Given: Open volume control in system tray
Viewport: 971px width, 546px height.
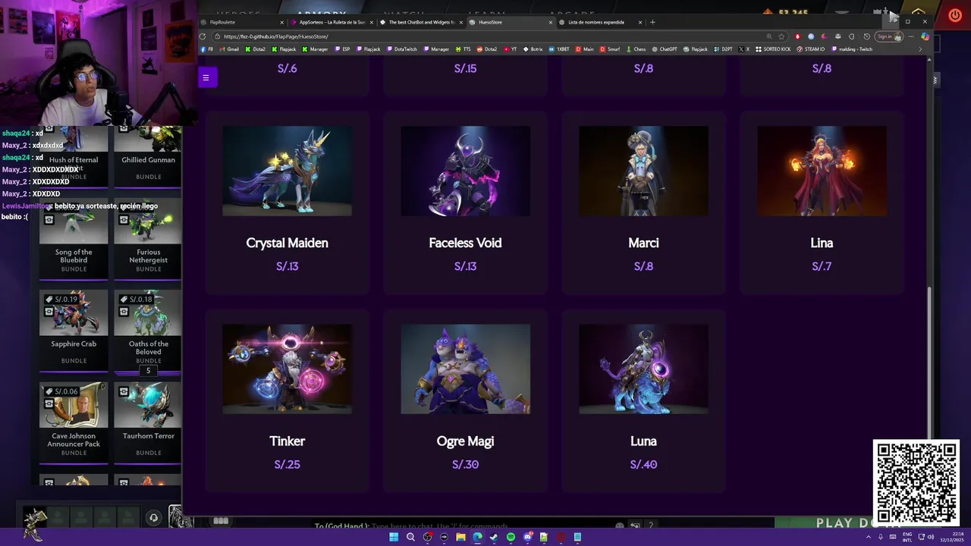Looking at the screenshot, I should [931, 537].
